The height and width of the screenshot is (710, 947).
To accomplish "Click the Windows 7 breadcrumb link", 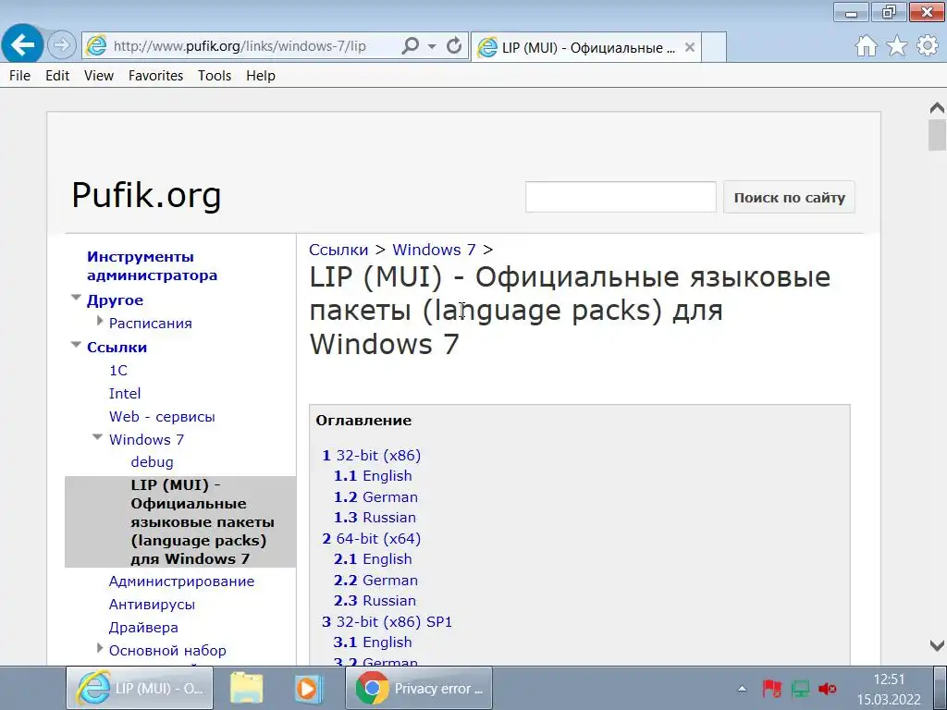I will pyautogui.click(x=434, y=250).
